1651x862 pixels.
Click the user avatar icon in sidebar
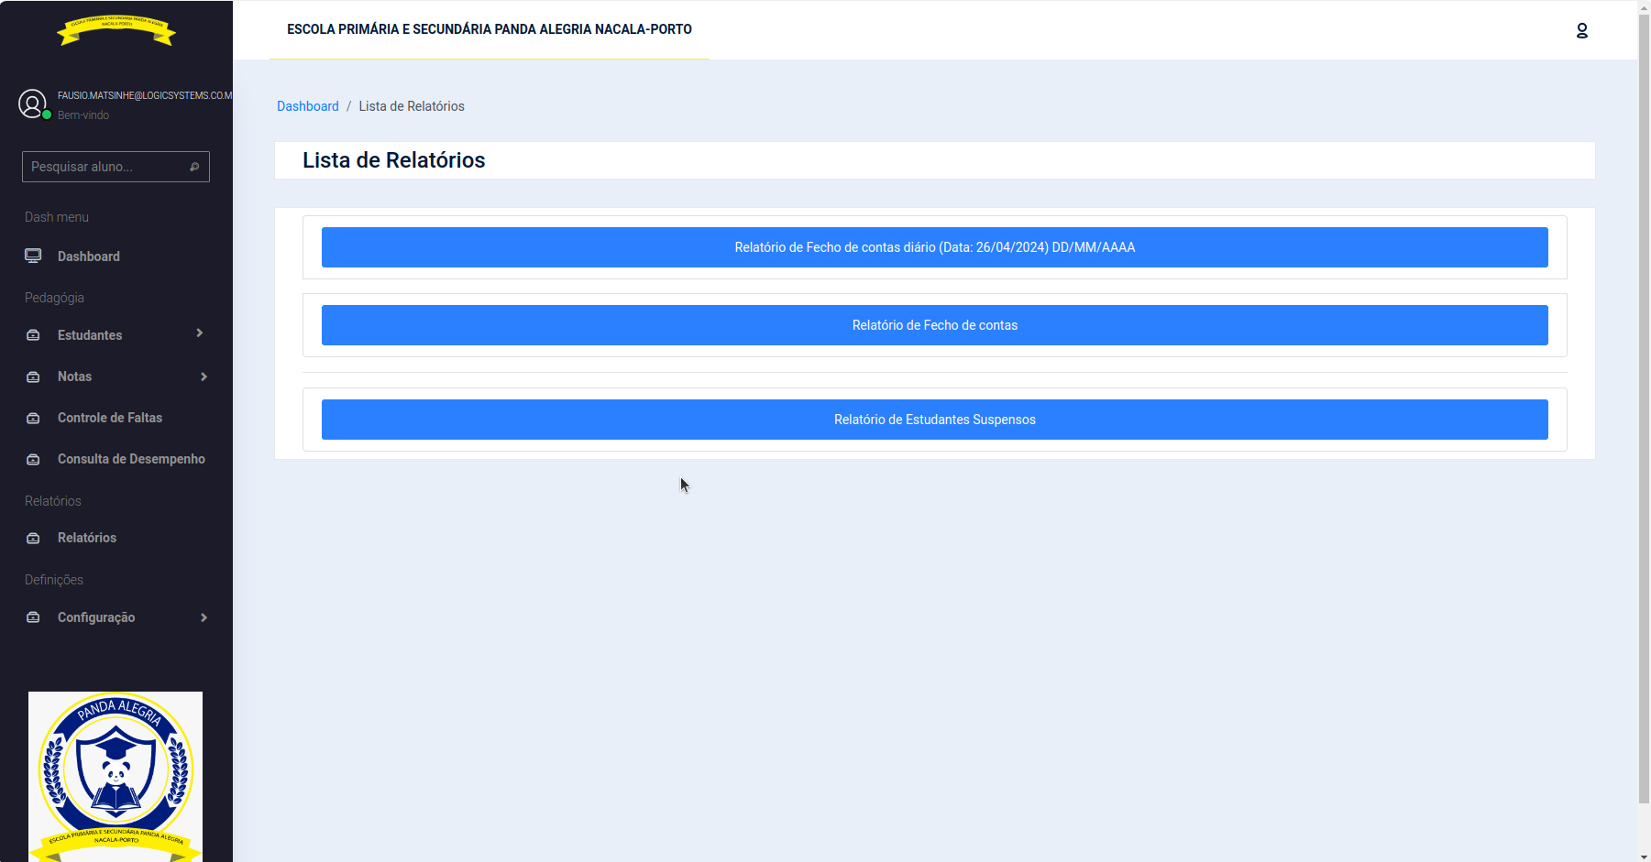coord(32,104)
